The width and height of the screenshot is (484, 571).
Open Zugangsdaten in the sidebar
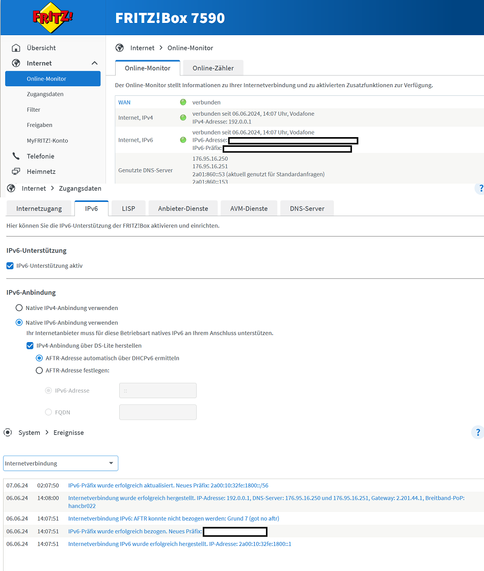pos(45,94)
